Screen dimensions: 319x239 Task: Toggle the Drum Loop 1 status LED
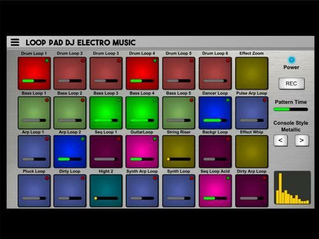coord(47,61)
